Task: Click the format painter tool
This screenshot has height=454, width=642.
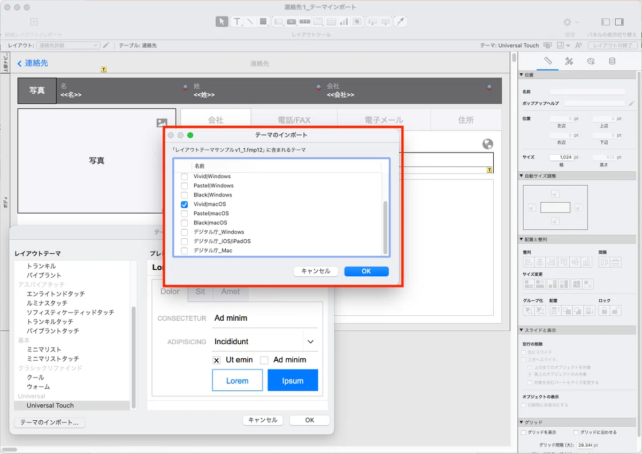Action: click(401, 21)
